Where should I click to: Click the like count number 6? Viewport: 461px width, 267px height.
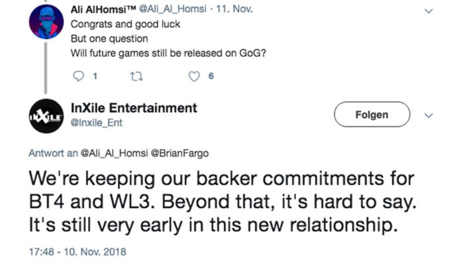click(211, 76)
